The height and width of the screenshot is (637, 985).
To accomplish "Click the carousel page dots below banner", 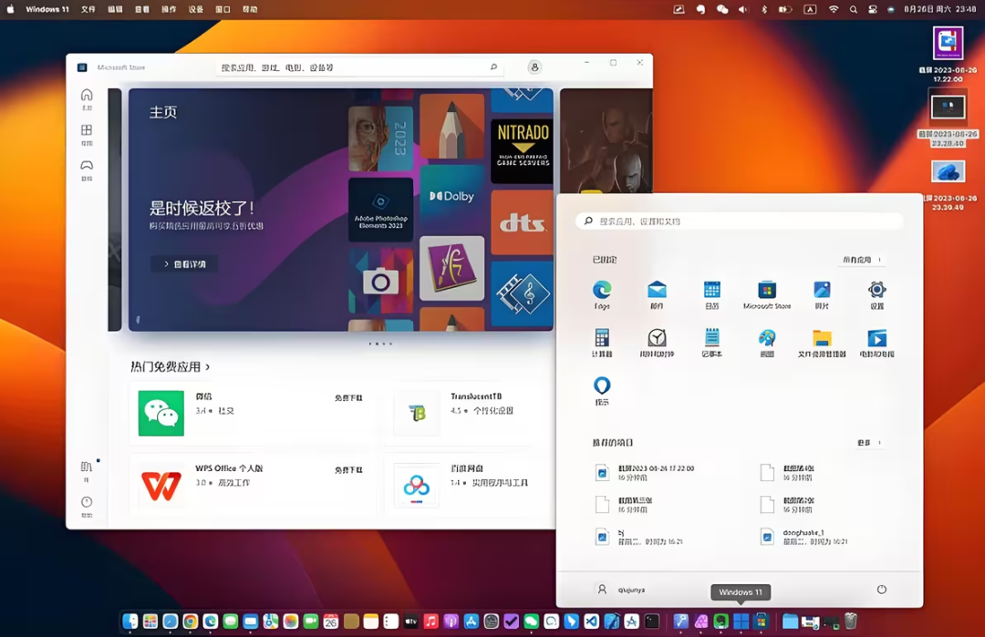I will (x=380, y=344).
